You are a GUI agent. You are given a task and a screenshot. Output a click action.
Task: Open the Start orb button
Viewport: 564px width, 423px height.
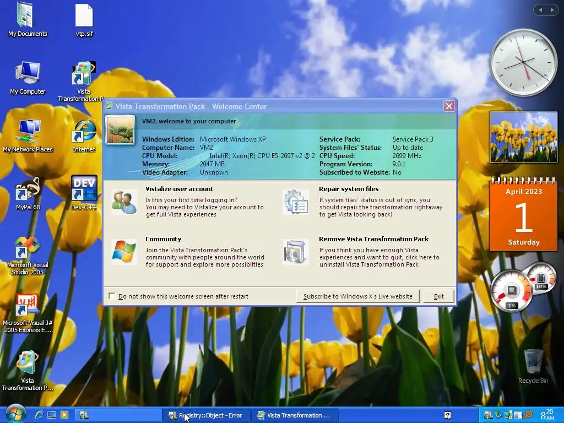tap(15, 414)
